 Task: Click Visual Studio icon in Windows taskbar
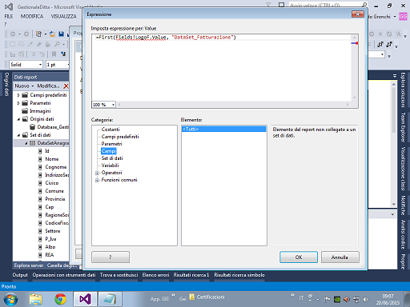click(x=86, y=299)
